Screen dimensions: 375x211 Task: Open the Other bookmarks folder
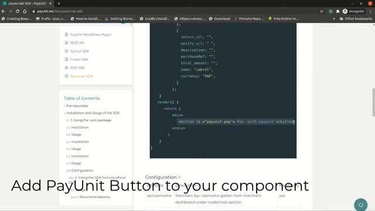pyautogui.click(x=356, y=19)
